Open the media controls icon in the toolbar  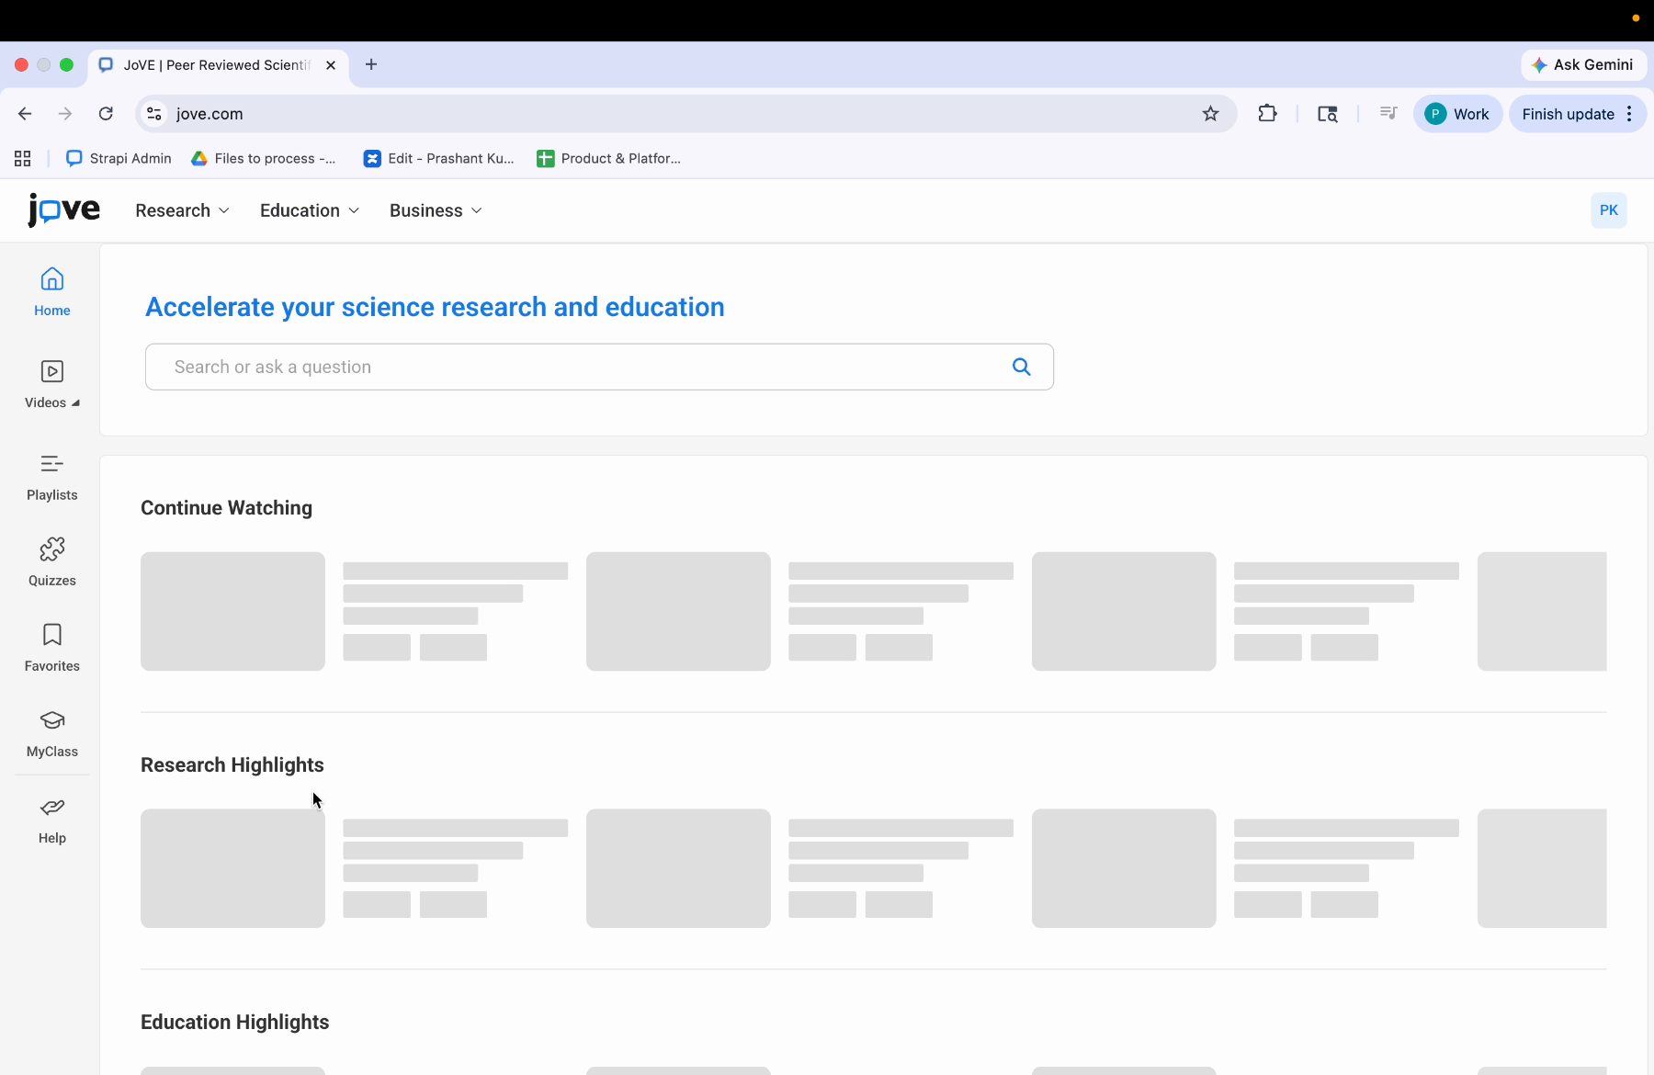1388,114
